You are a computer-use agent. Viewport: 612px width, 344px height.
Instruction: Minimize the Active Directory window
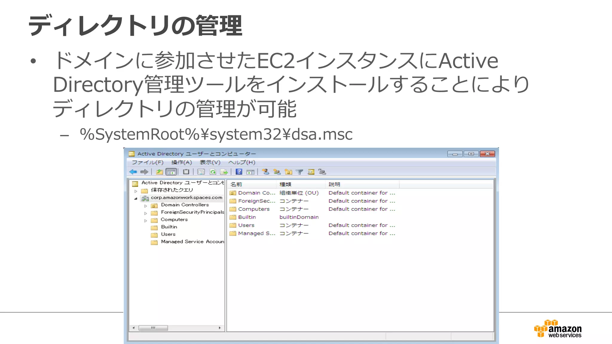455,154
